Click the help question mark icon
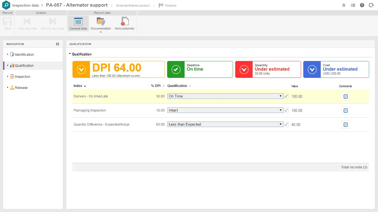 point(362,5)
